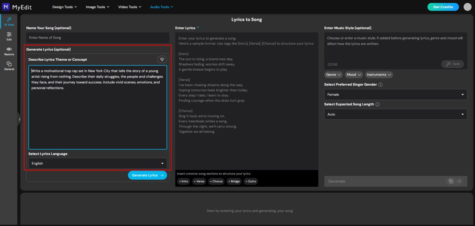Click the Get Credits button
This screenshot has width=475, height=226.
(x=443, y=7)
